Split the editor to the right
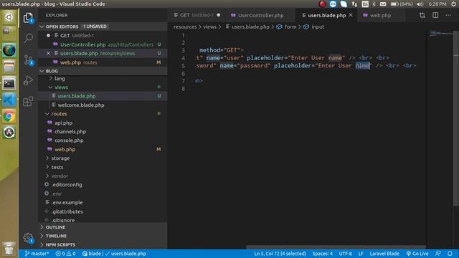459x258 pixels. pos(435,15)
